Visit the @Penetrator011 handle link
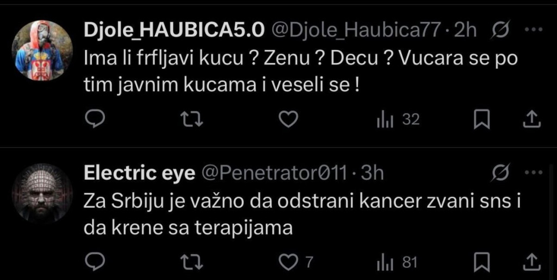 (274, 174)
